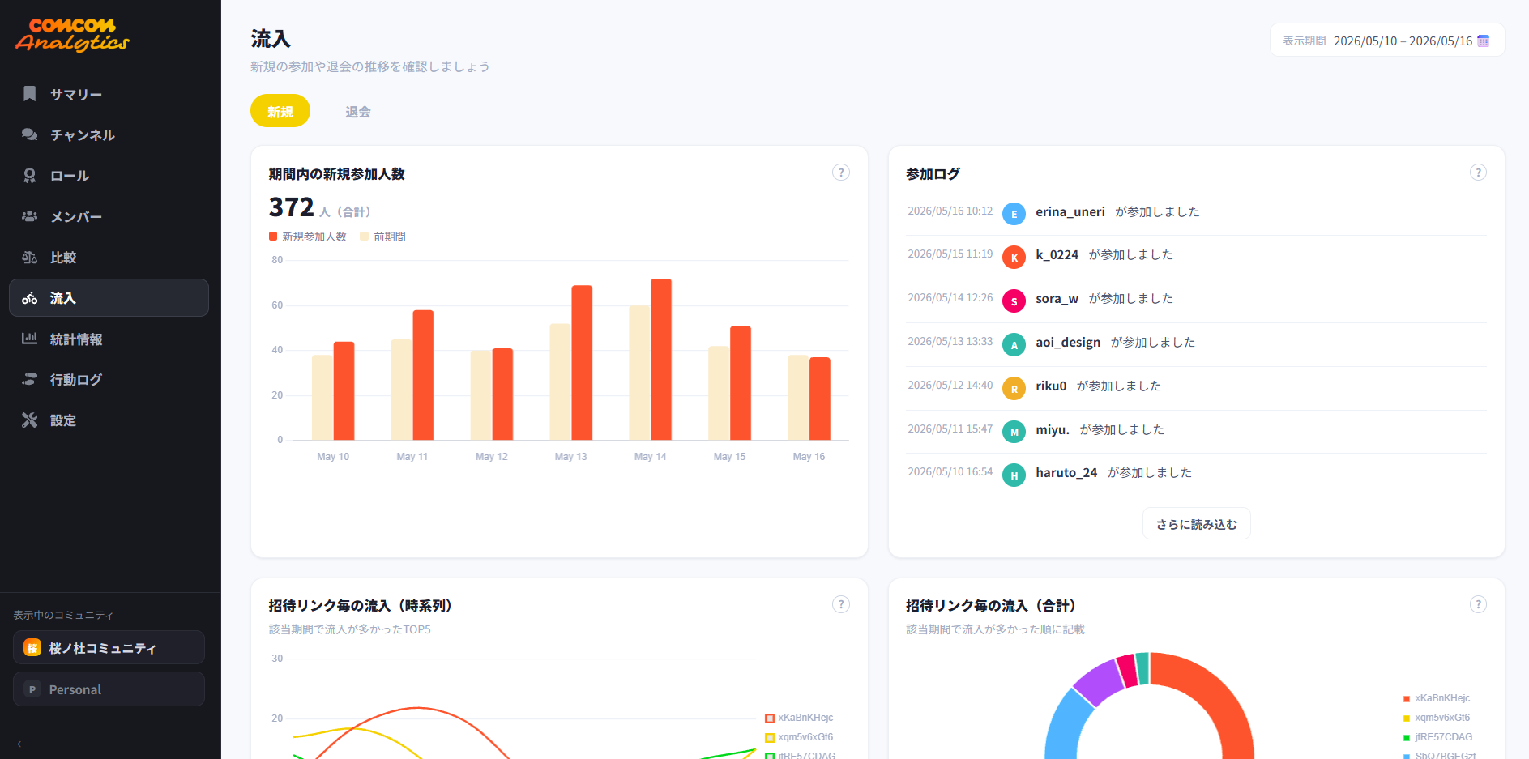Click the May 14 orange bar
Screen dimensions: 1529x759
click(x=661, y=360)
